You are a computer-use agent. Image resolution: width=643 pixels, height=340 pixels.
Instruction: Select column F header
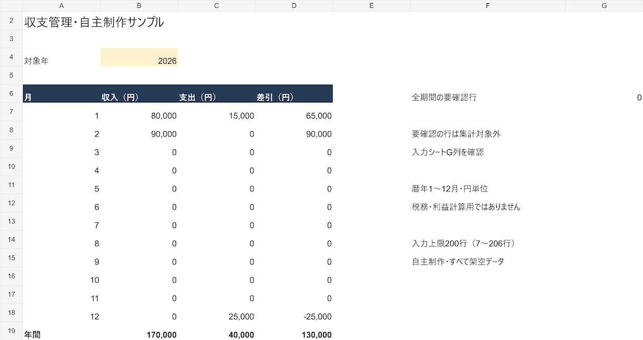tap(488, 5)
